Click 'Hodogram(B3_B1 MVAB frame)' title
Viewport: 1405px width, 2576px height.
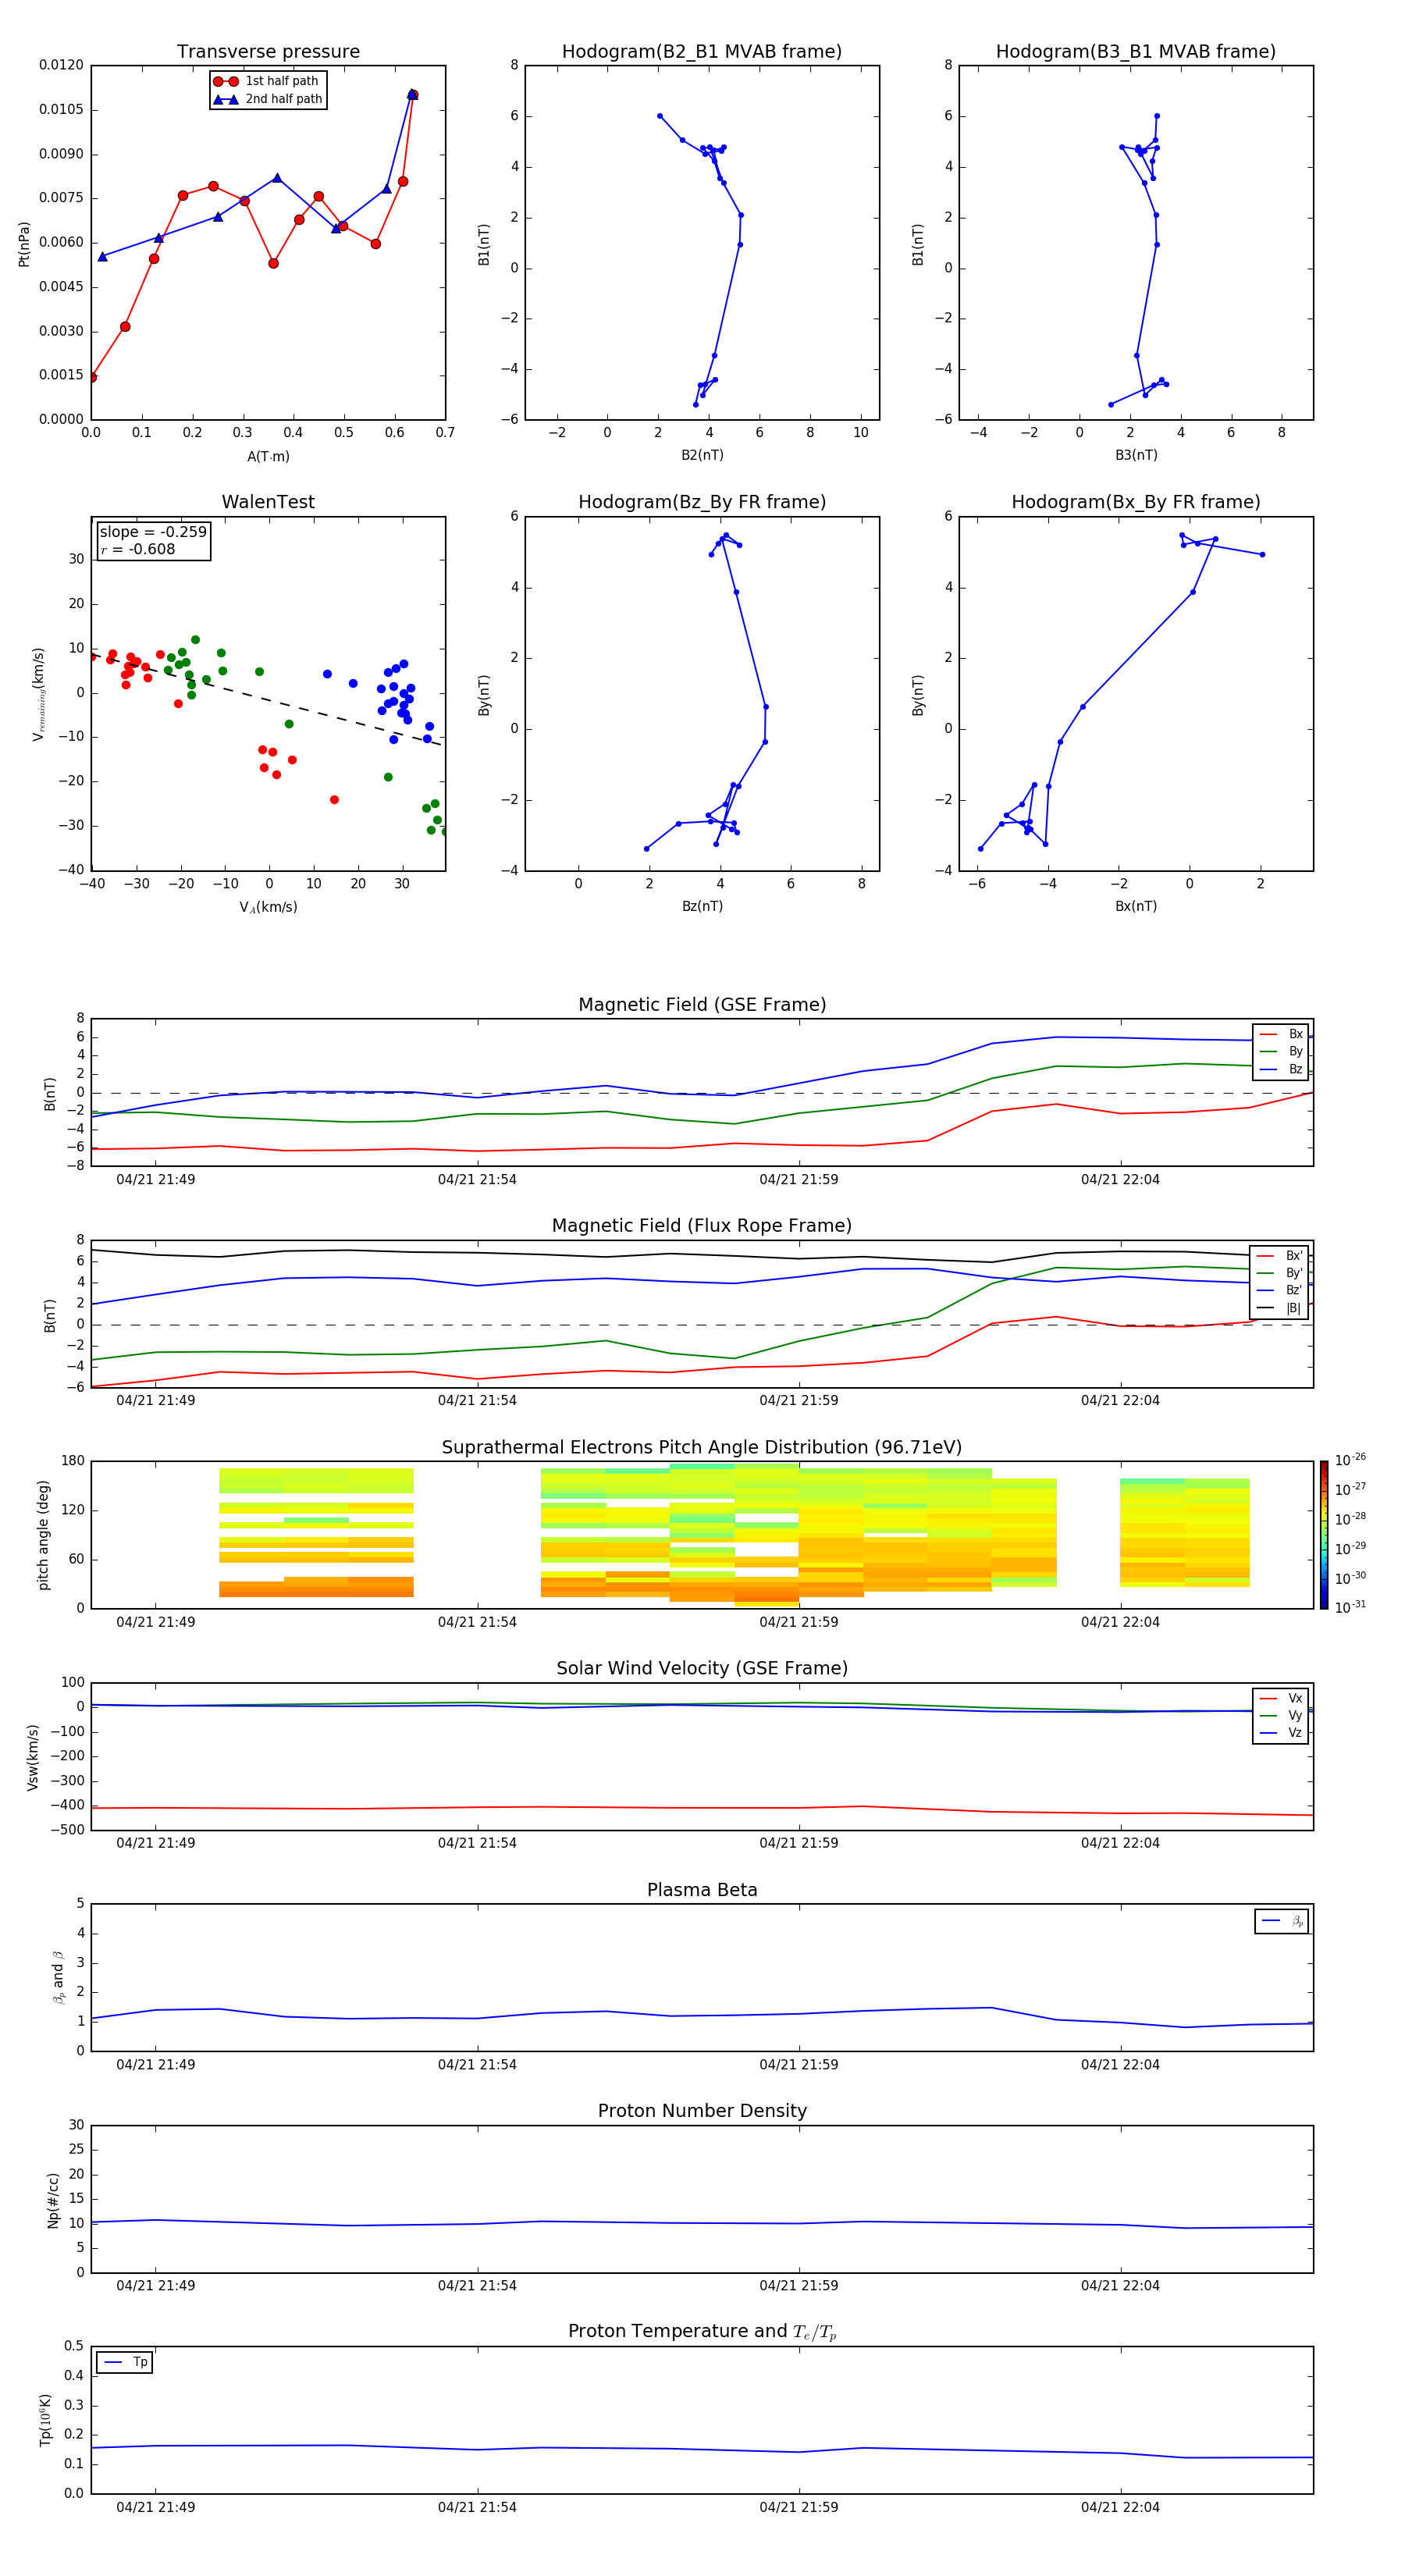click(x=1136, y=51)
